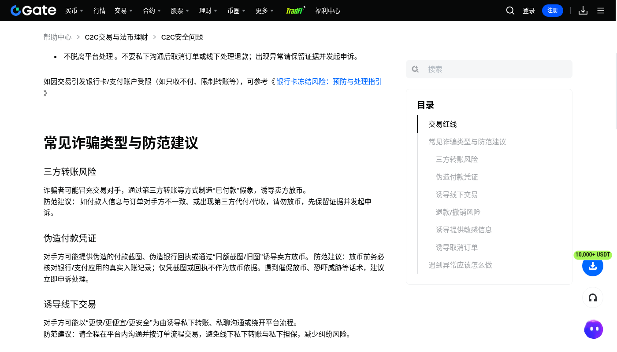Jump to 交易红线 in table of contents
The width and height of the screenshot is (617, 352).
point(443,124)
